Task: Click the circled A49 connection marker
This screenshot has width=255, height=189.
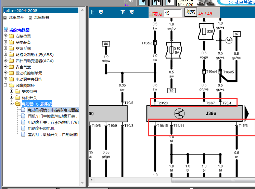Action: (x=229, y=40)
